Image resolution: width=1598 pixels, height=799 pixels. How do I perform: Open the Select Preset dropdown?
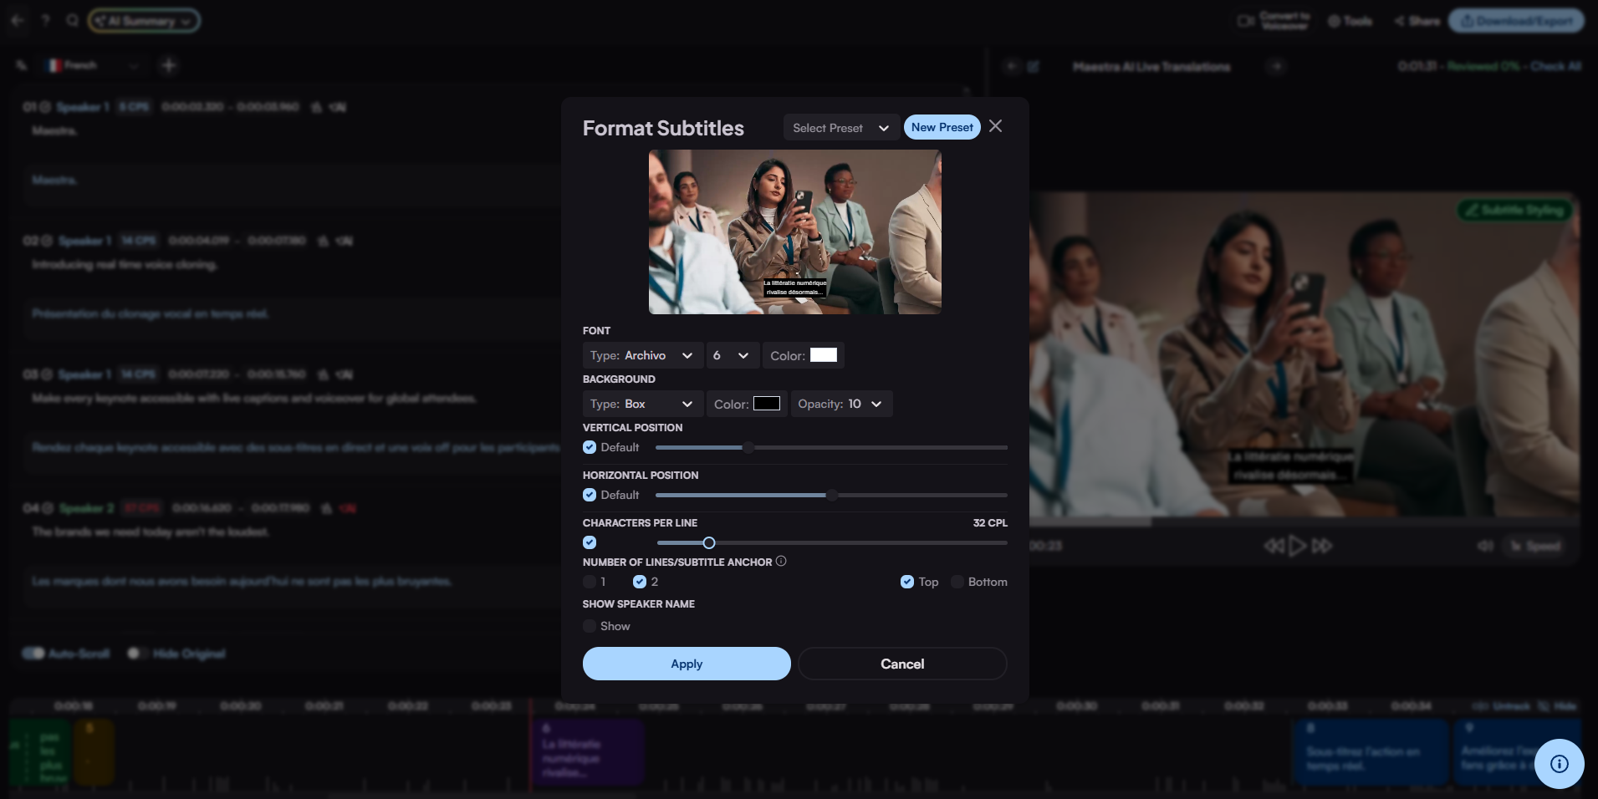pyautogui.click(x=840, y=128)
